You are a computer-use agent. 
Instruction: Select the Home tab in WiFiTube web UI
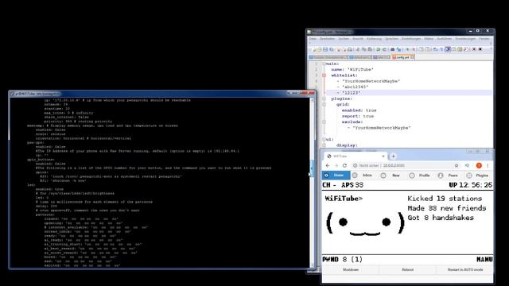coord(336,175)
